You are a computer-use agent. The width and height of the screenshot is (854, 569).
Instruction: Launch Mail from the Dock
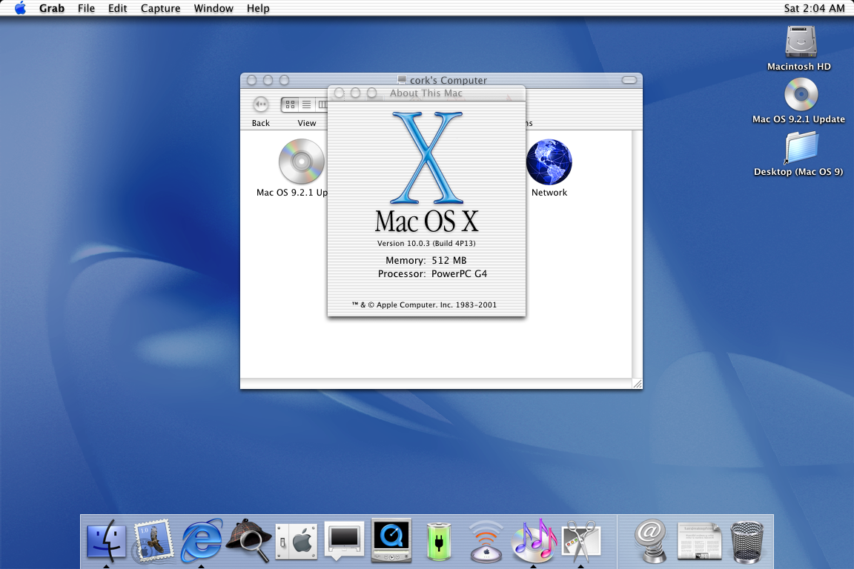153,542
